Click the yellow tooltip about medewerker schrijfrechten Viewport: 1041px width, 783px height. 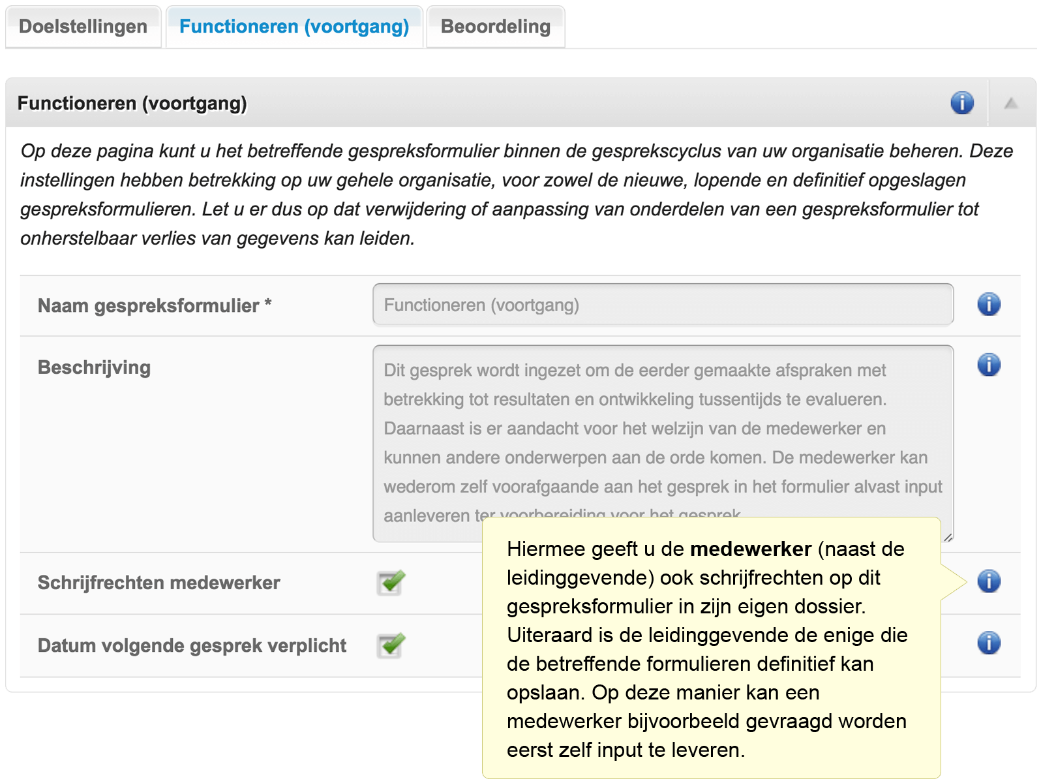[711, 649]
